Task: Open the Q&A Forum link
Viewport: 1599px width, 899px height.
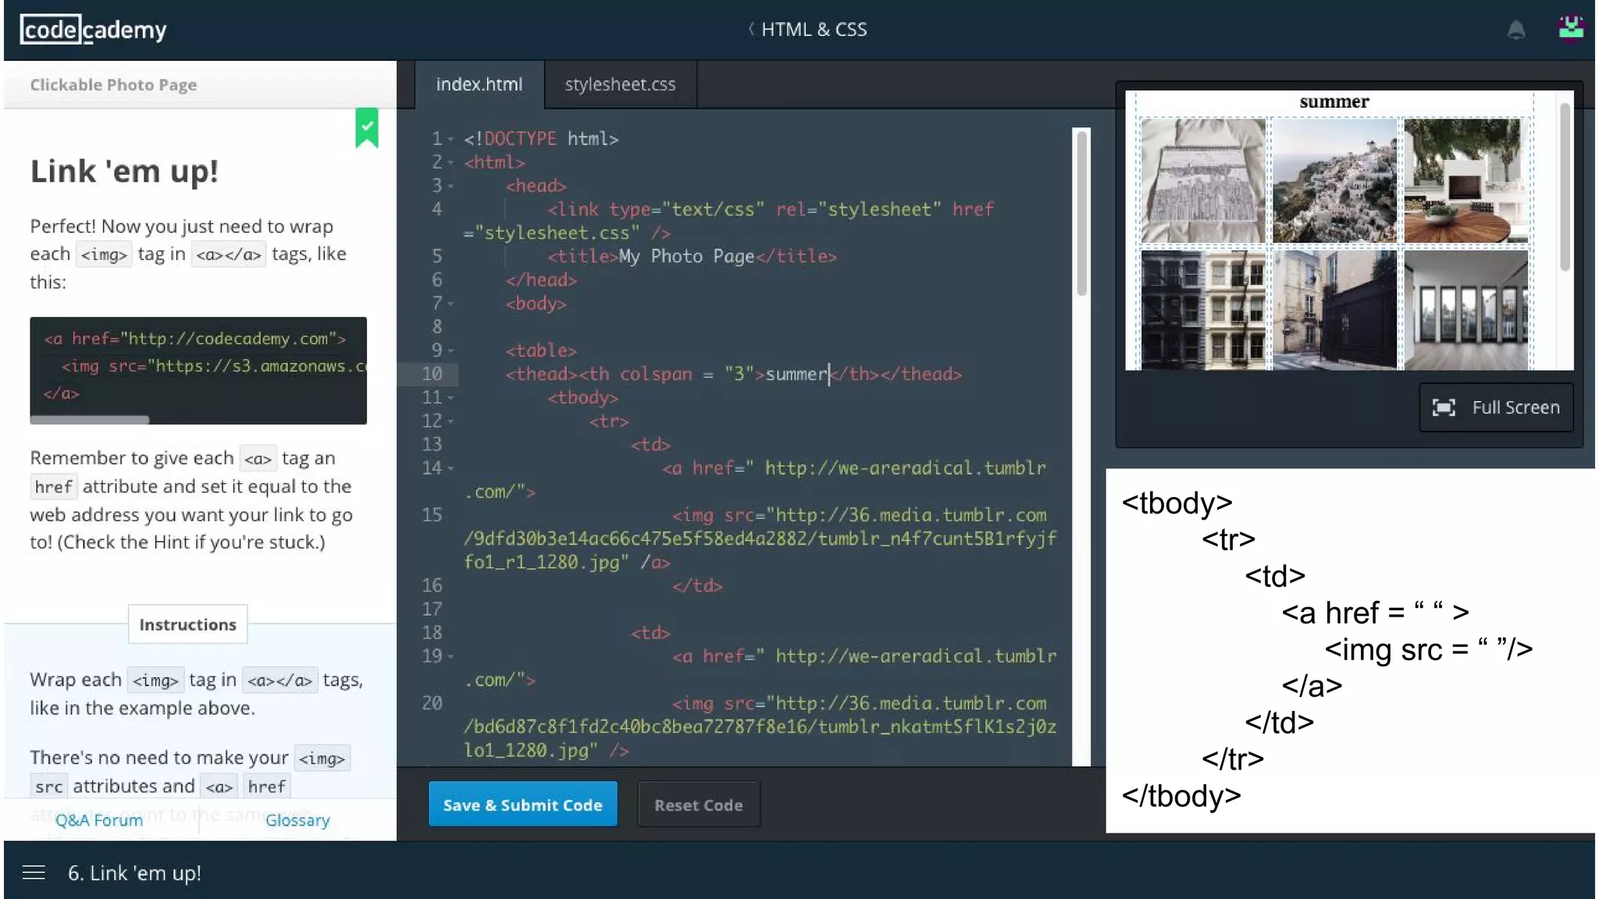Action: pos(99,820)
